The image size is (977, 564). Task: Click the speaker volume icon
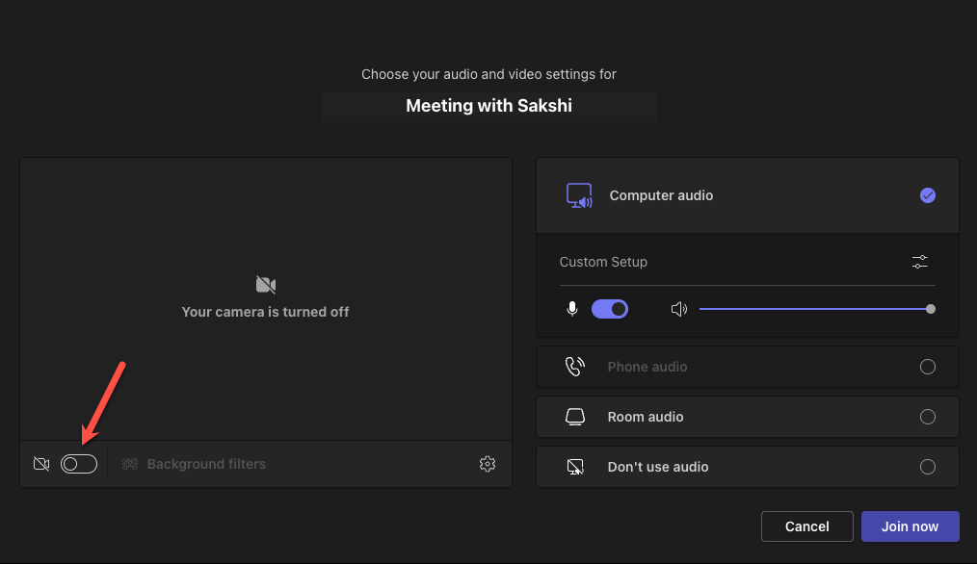pyautogui.click(x=679, y=308)
